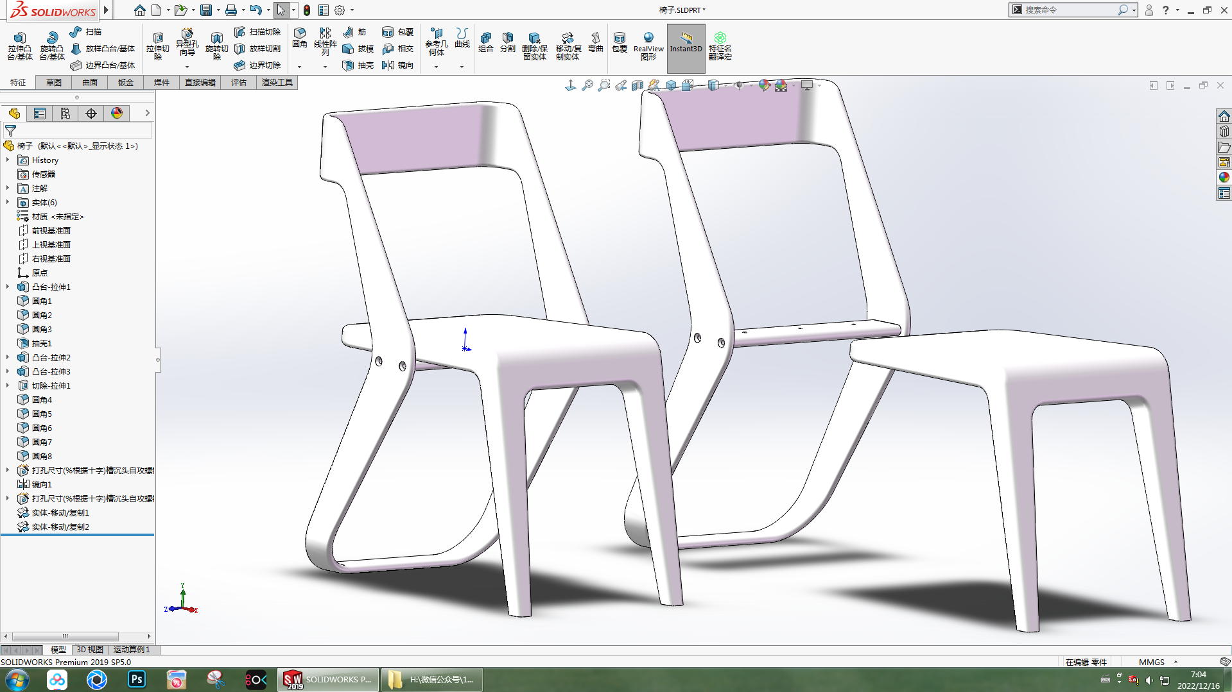Choose the 边界切除 boundary cut tool
This screenshot has height=692, width=1232.
click(x=257, y=65)
